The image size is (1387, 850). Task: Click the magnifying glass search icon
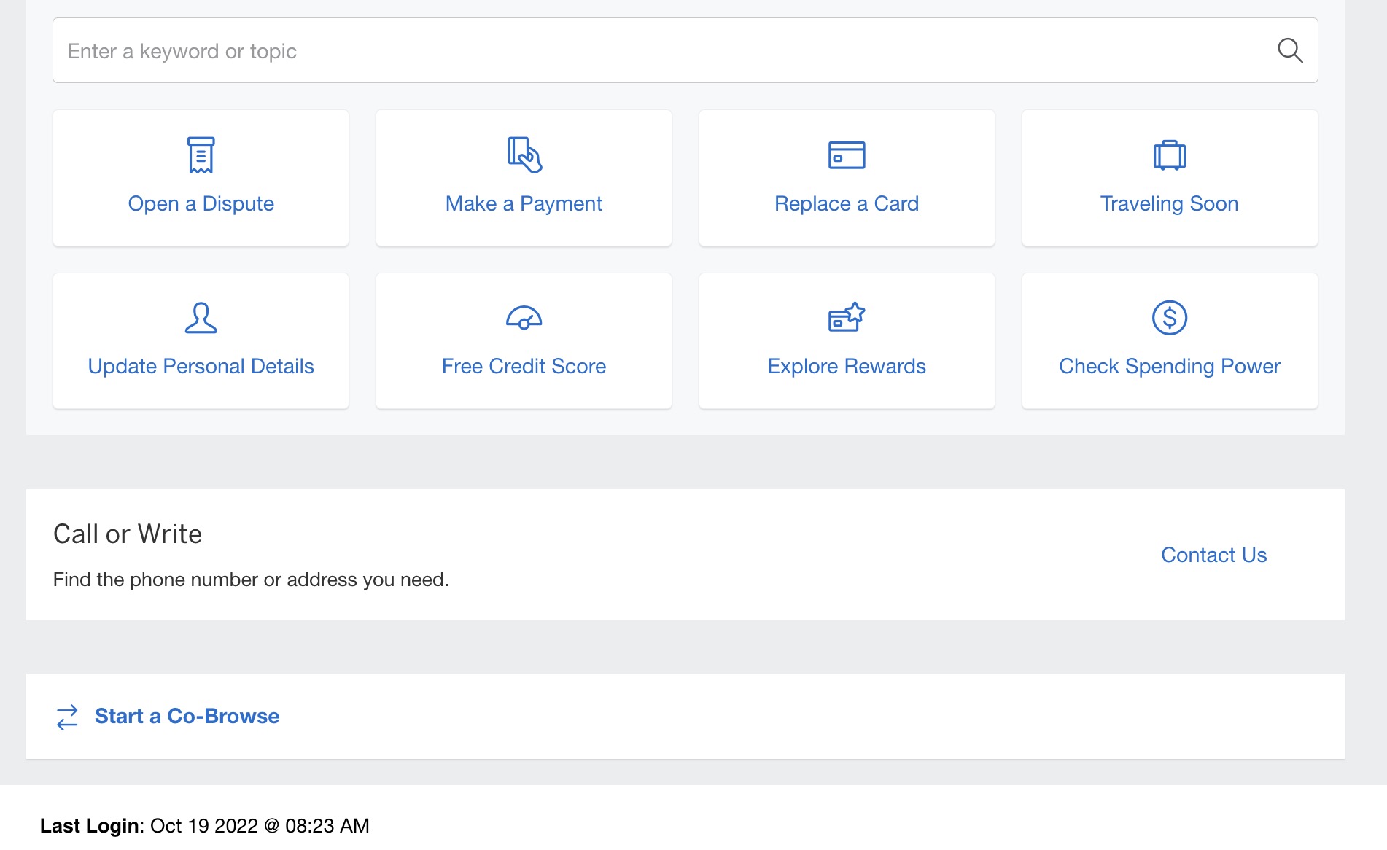(1290, 50)
